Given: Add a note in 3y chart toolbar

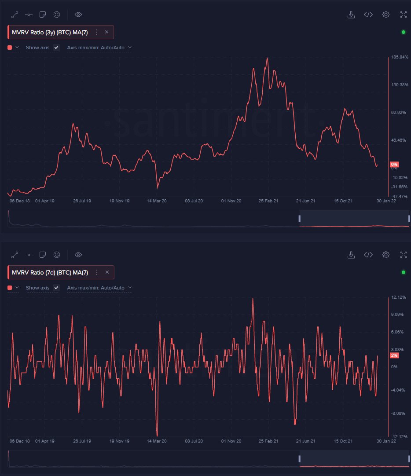Looking at the screenshot, I should click(43, 15).
